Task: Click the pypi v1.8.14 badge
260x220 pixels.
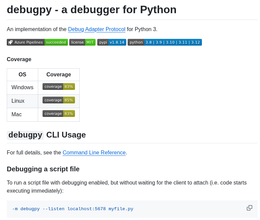Action: [x=111, y=42]
